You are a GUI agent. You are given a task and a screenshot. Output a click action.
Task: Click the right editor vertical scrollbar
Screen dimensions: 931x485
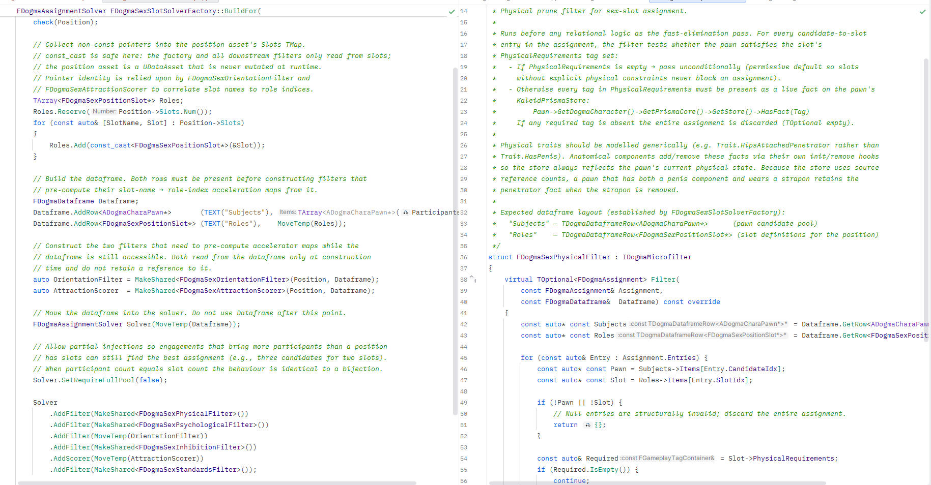tap(926, 200)
